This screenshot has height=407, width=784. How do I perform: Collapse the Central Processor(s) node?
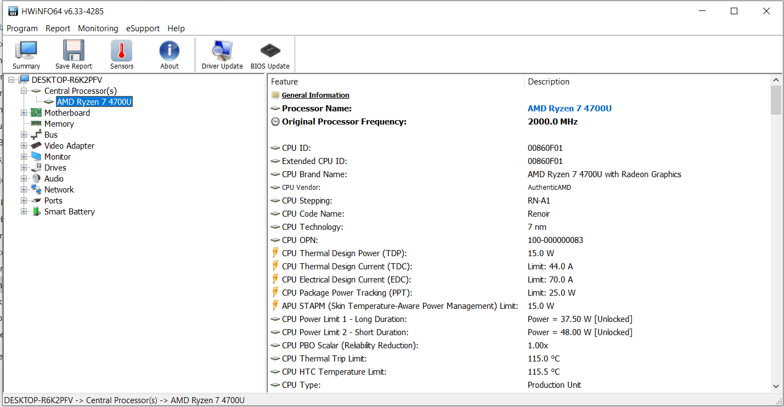click(24, 91)
